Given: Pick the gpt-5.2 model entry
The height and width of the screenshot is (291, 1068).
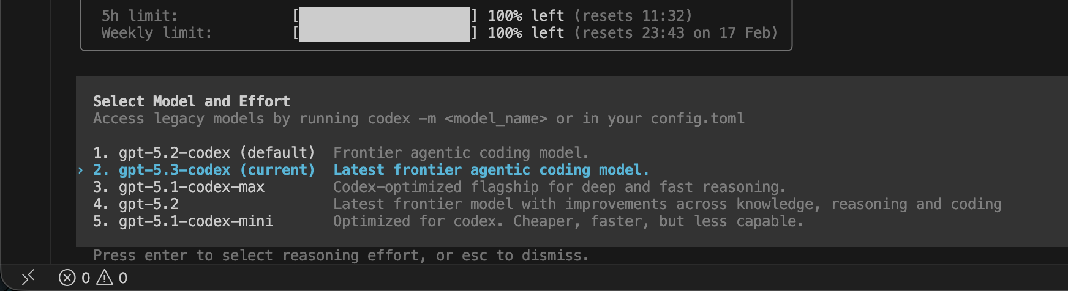Looking at the screenshot, I should (148, 204).
